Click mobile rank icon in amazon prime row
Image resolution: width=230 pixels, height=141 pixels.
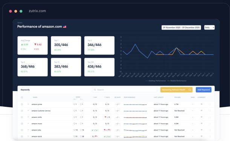coord(81,104)
